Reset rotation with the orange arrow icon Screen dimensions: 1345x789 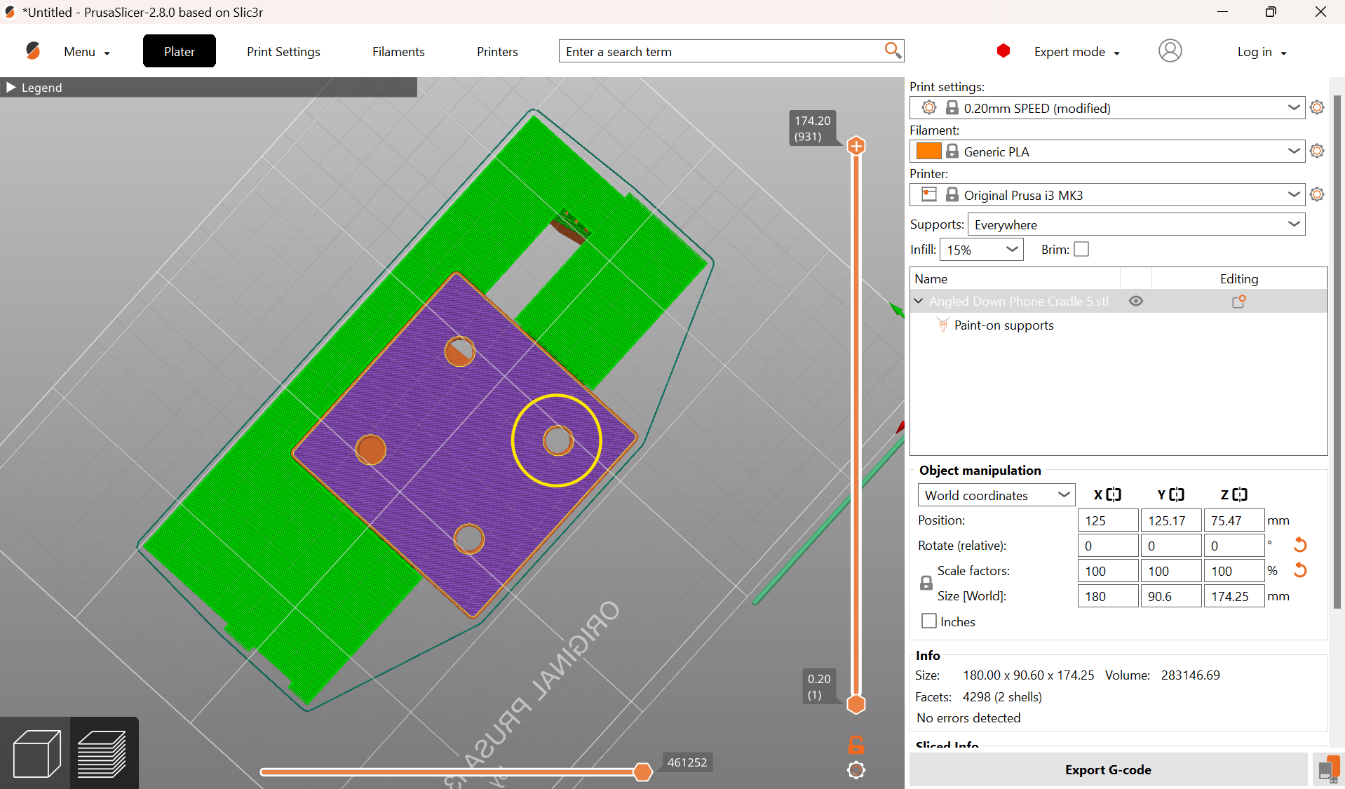coord(1300,545)
